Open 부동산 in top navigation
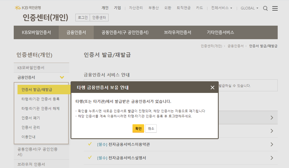Viewport: 289px width, 168px height. 154,8
